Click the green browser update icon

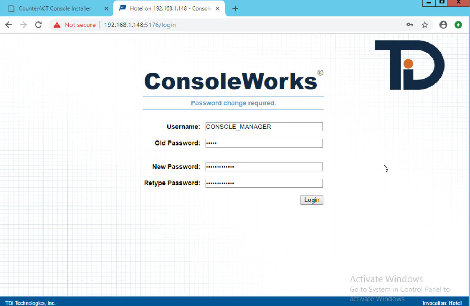(x=458, y=25)
